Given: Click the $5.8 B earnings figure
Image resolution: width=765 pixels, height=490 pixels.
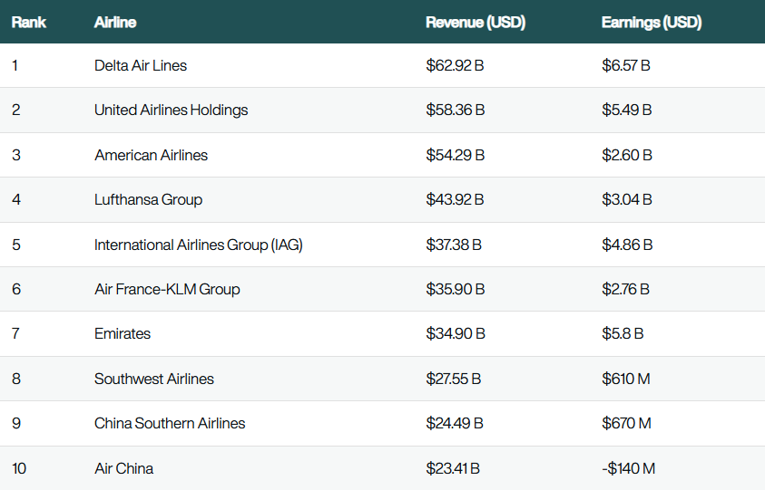Looking at the screenshot, I should tap(623, 334).
